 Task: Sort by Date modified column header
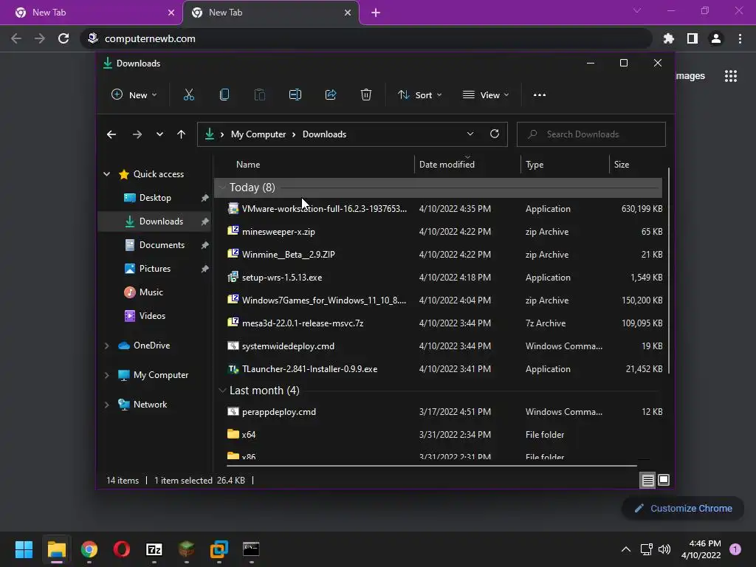click(x=467, y=165)
